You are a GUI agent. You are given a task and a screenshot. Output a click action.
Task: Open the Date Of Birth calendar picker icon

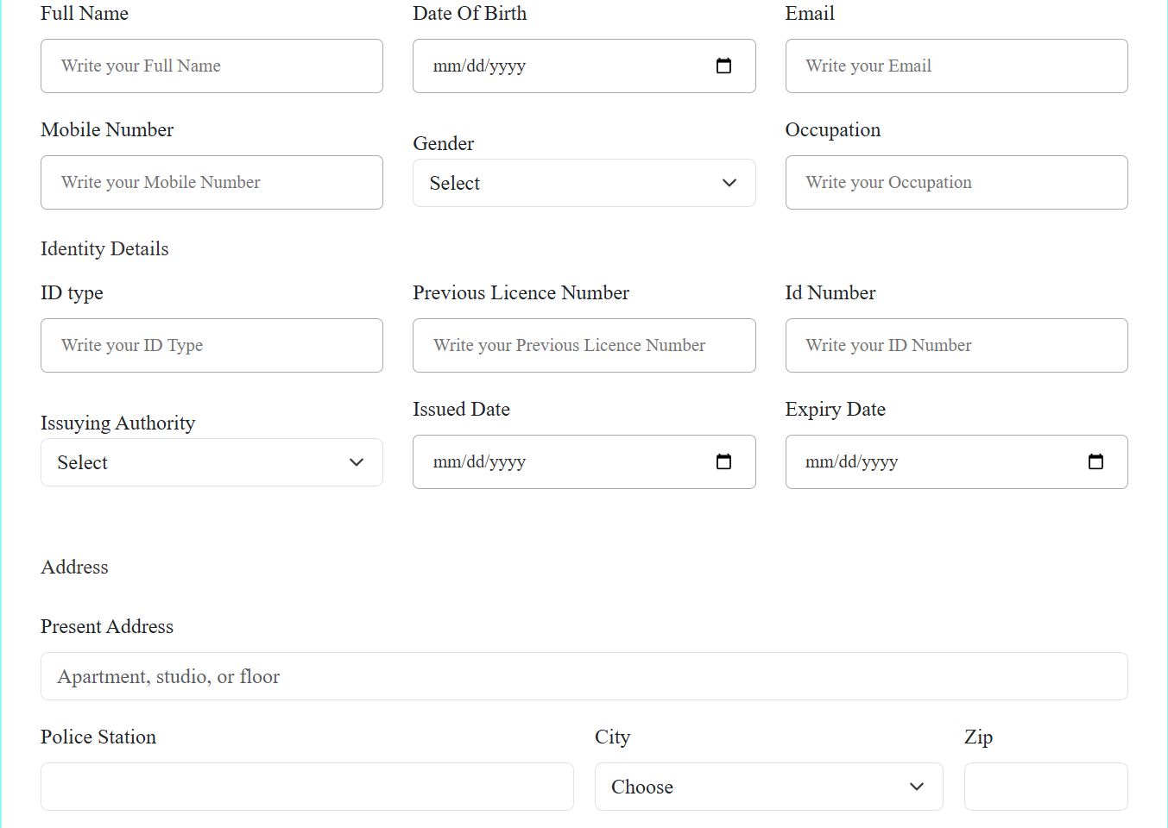(x=723, y=66)
